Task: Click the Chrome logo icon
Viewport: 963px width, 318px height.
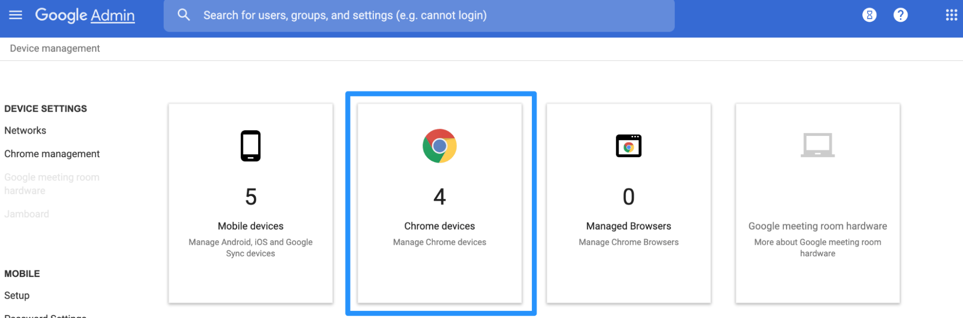Action: [x=439, y=146]
